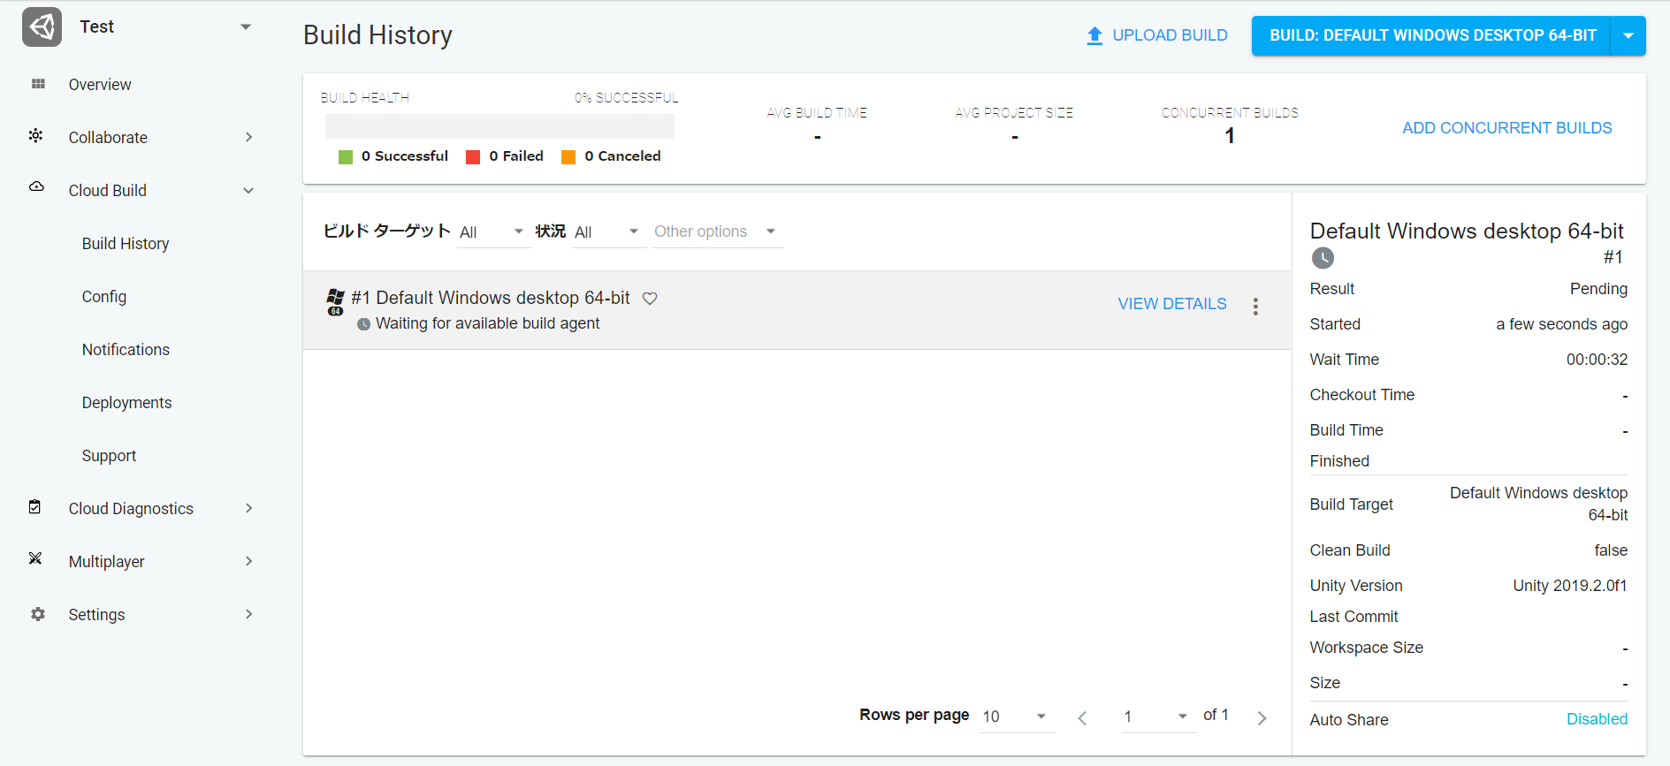Click the Settings gear icon
The width and height of the screenshot is (1670, 766).
(x=37, y=614)
